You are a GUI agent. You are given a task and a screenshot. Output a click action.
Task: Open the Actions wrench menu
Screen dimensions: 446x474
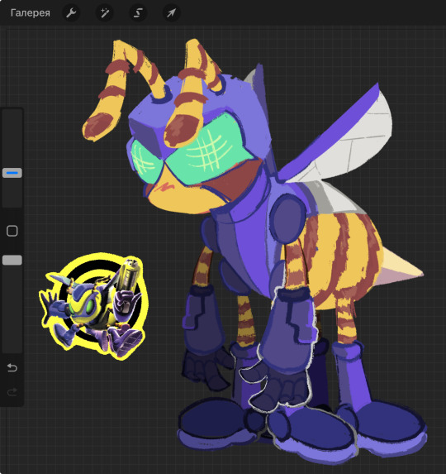point(71,13)
